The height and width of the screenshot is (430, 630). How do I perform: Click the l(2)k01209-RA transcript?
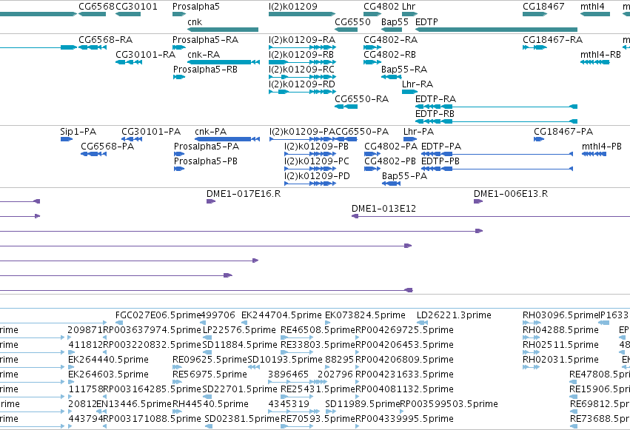[x=302, y=47]
